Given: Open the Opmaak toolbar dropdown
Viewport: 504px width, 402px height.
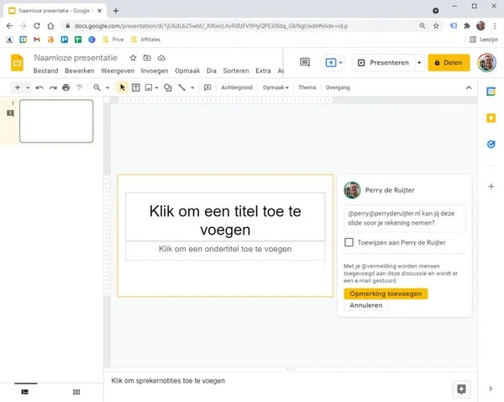Looking at the screenshot, I should 276,87.
